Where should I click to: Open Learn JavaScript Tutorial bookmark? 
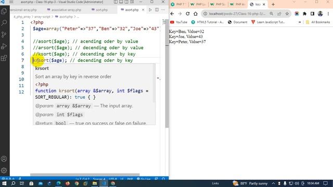(x=268, y=22)
